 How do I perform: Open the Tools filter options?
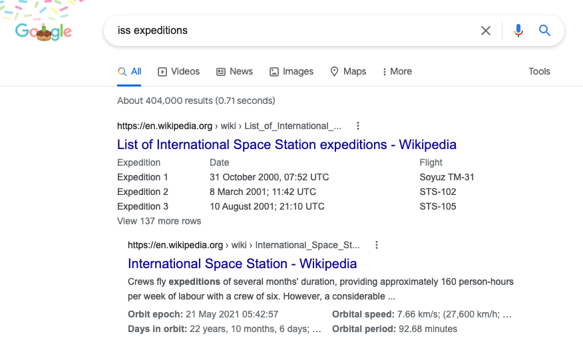click(539, 71)
